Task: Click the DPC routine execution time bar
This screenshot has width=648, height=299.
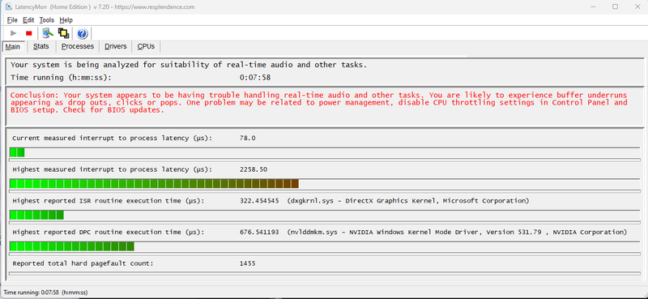Action: pyautogui.click(x=325, y=246)
